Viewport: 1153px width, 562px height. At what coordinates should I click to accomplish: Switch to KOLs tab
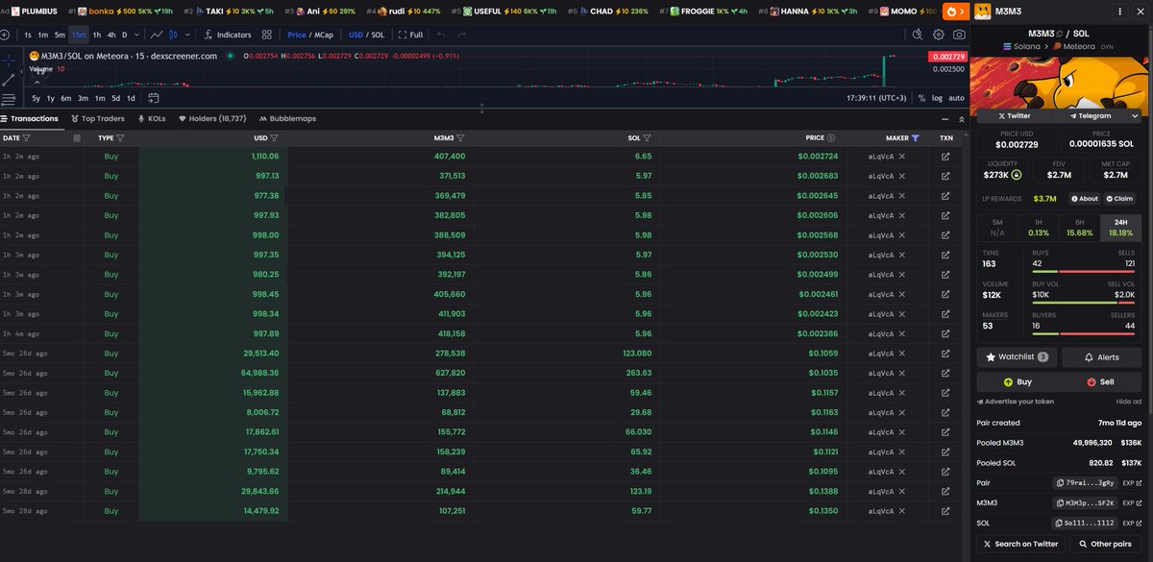pos(153,119)
